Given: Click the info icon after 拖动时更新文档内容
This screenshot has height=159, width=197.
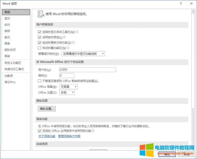Looking at the screenshot, I should 73,42.
